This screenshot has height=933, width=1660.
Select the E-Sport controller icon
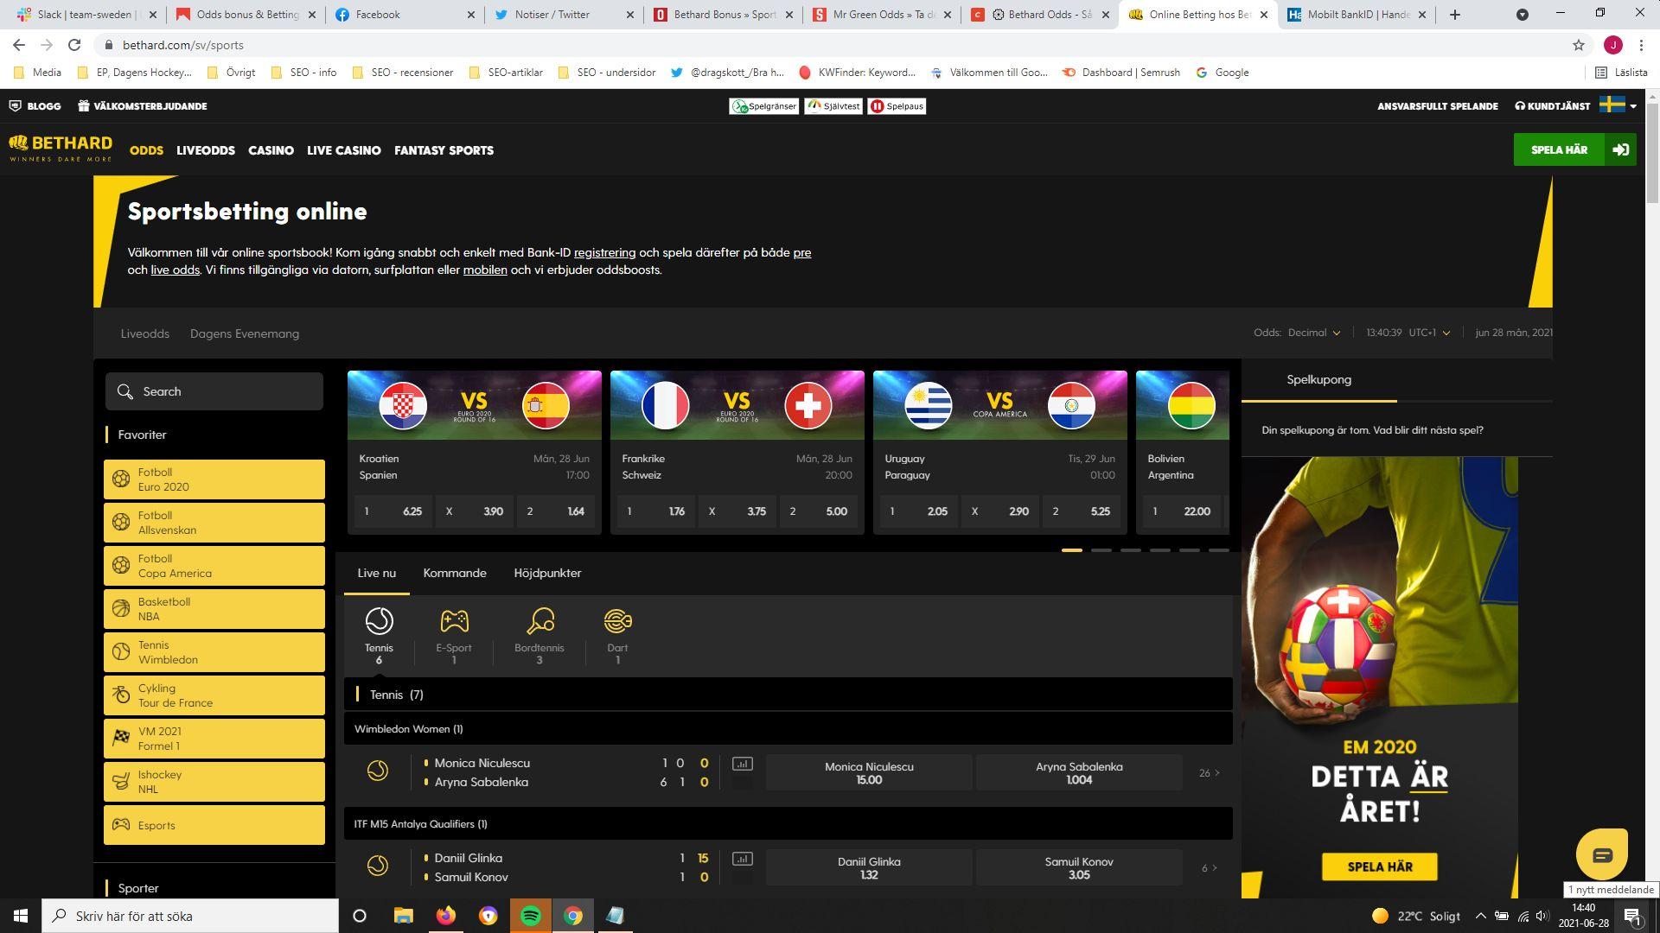point(454,622)
